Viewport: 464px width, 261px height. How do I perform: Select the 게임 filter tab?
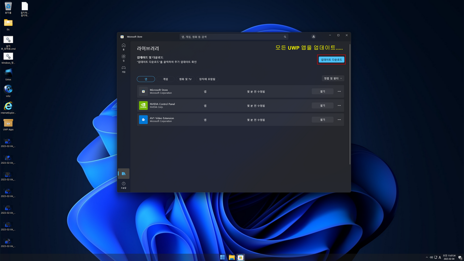(165, 79)
